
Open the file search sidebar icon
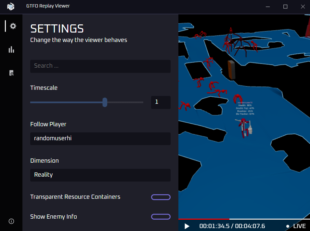tap(11, 73)
